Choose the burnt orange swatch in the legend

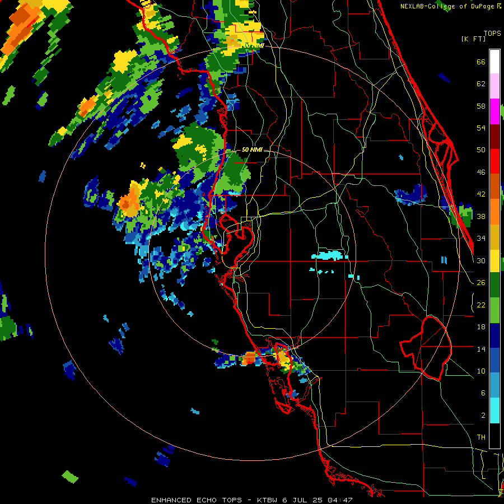point(494,186)
